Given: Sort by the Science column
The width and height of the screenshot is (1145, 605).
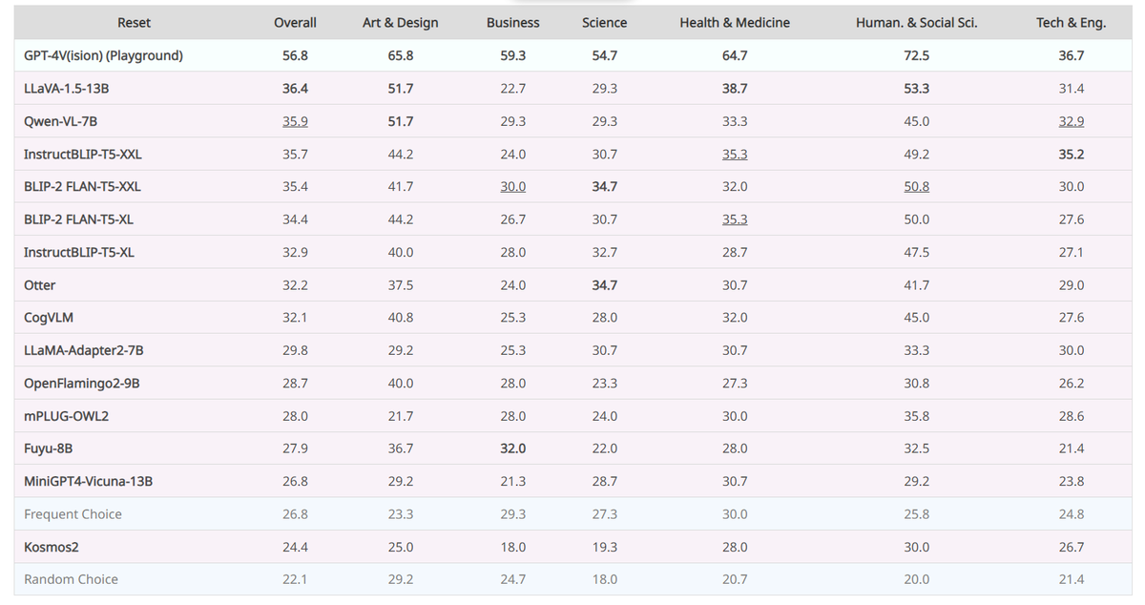Looking at the screenshot, I should coord(604,23).
